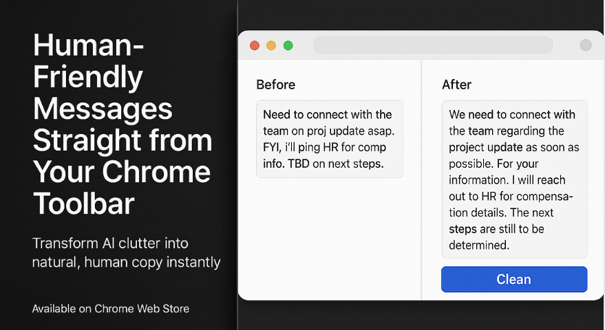
Task: Click inside the Before text box
Action: pyautogui.click(x=330, y=139)
